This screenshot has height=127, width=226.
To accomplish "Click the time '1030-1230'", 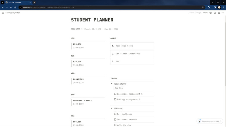I will (78, 83).
